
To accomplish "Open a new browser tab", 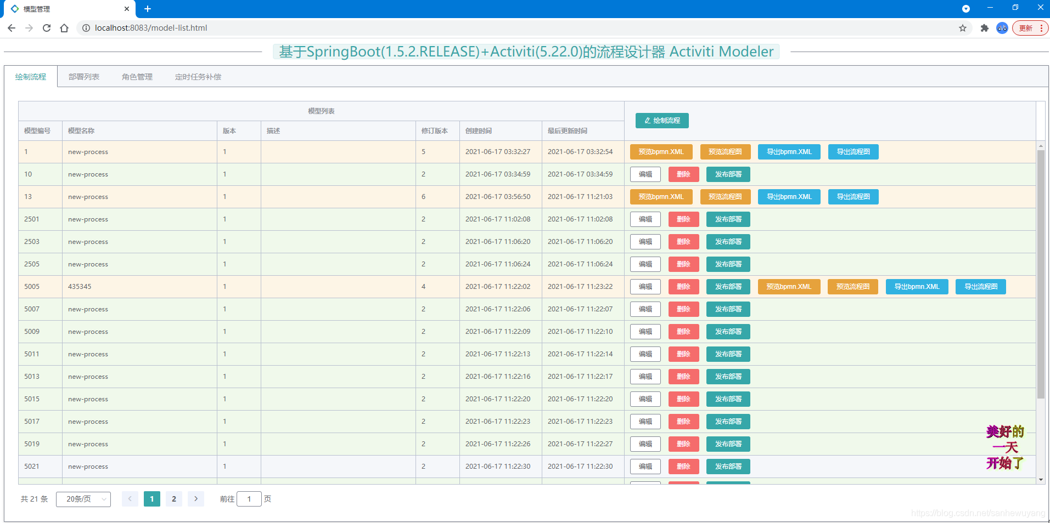I will point(148,9).
